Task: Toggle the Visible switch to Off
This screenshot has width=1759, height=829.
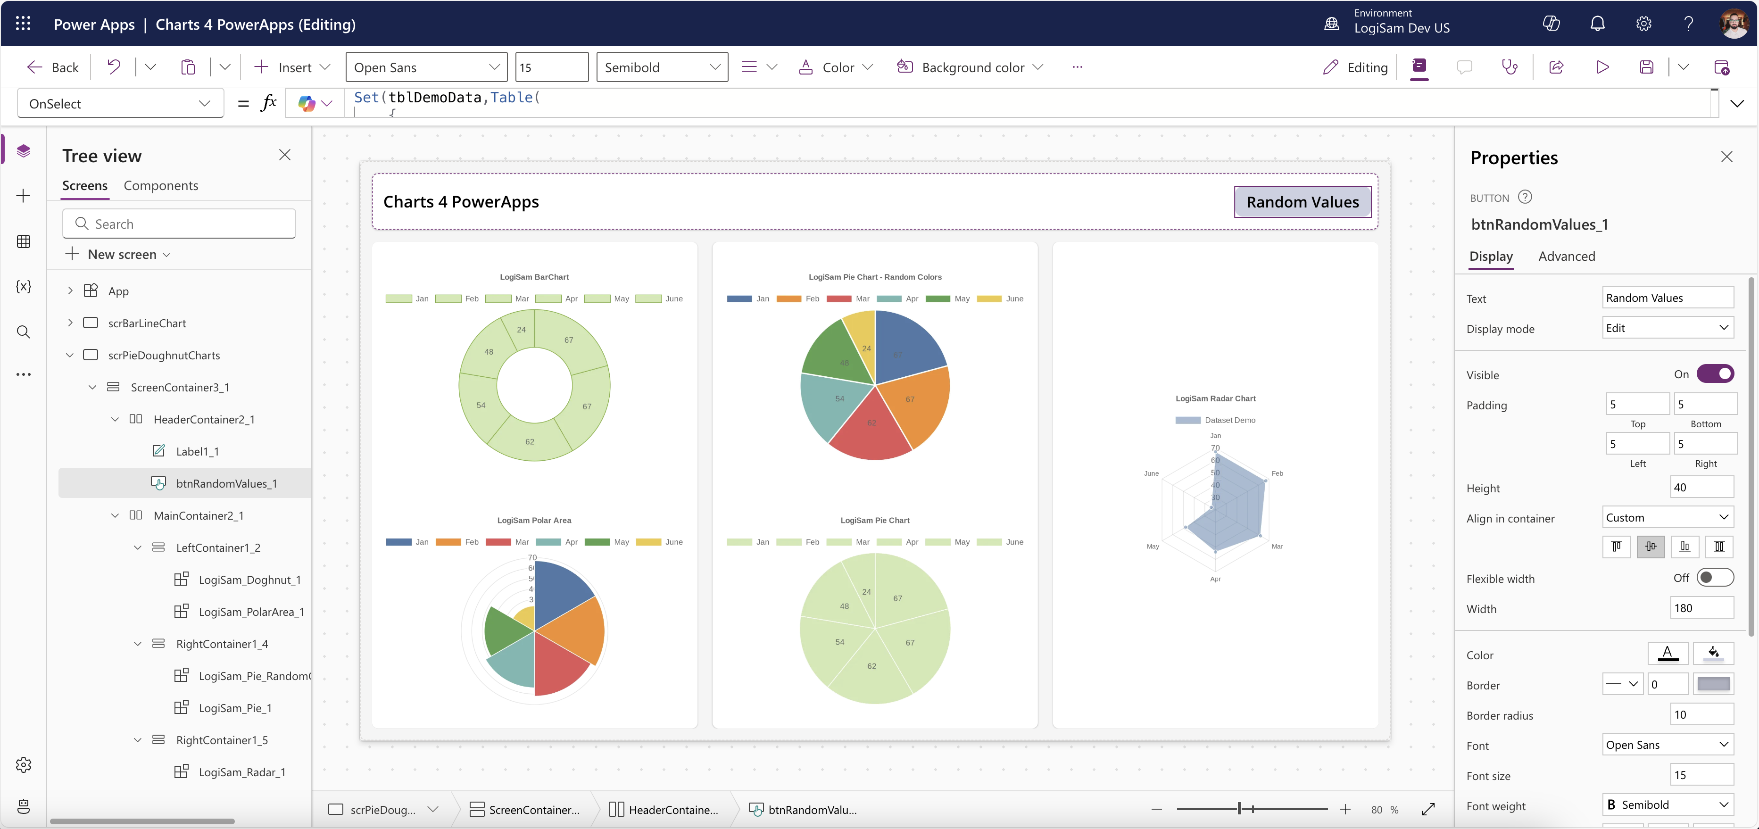Action: click(1715, 373)
